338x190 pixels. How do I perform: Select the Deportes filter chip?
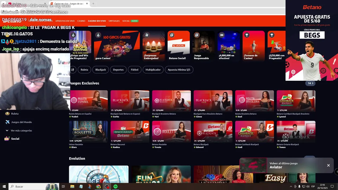118,70
